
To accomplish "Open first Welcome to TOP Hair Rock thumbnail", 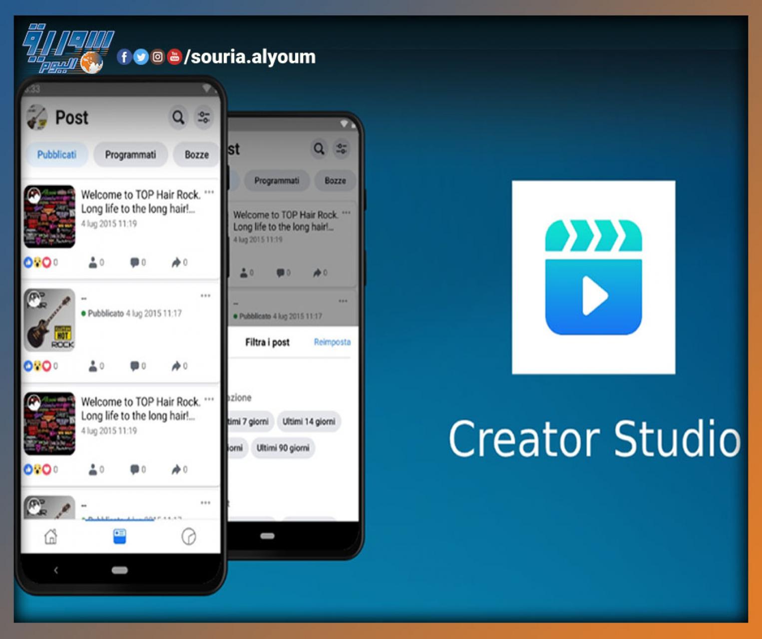I will click(49, 217).
